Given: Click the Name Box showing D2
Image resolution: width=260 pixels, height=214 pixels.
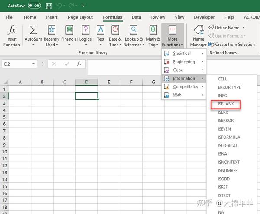Looking at the screenshot, I should [x=16, y=64].
